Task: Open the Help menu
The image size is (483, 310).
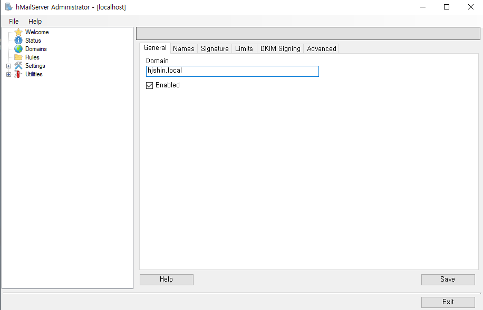Action: 35,21
